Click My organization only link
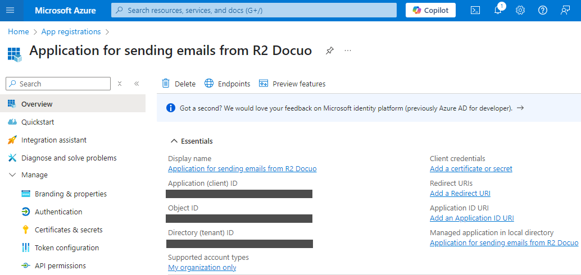The height and width of the screenshot is (275, 581). [202, 268]
